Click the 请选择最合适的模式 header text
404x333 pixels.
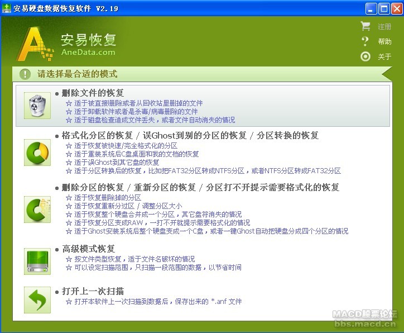[x=78, y=74]
